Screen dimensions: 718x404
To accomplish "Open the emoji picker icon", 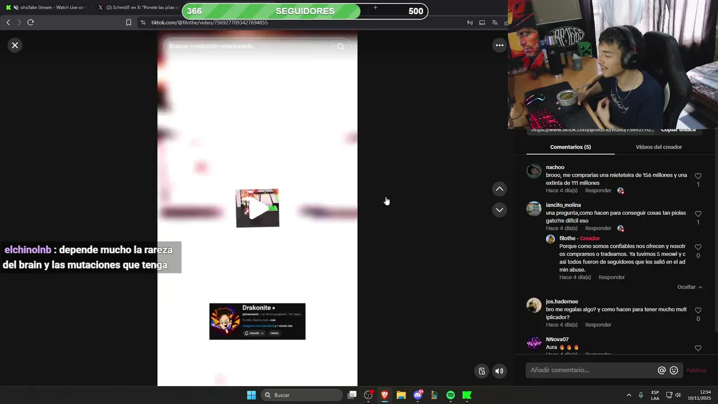I will click(x=674, y=370).
